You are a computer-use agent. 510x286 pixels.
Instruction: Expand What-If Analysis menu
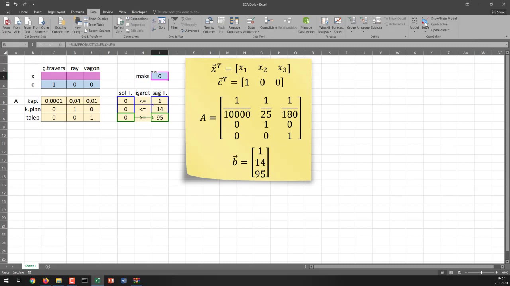tap(324, 25)
